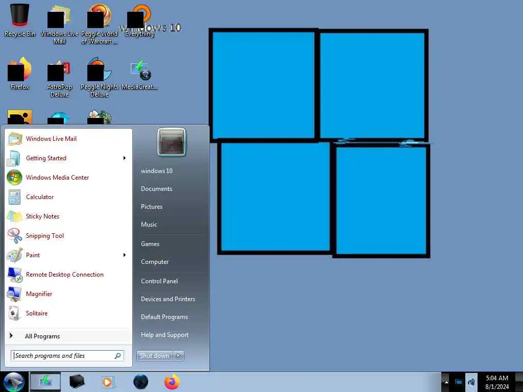Open Recycle Bin desktop icon
The height and width of the screenshot is (392, 523).
[x=20, y=20]
